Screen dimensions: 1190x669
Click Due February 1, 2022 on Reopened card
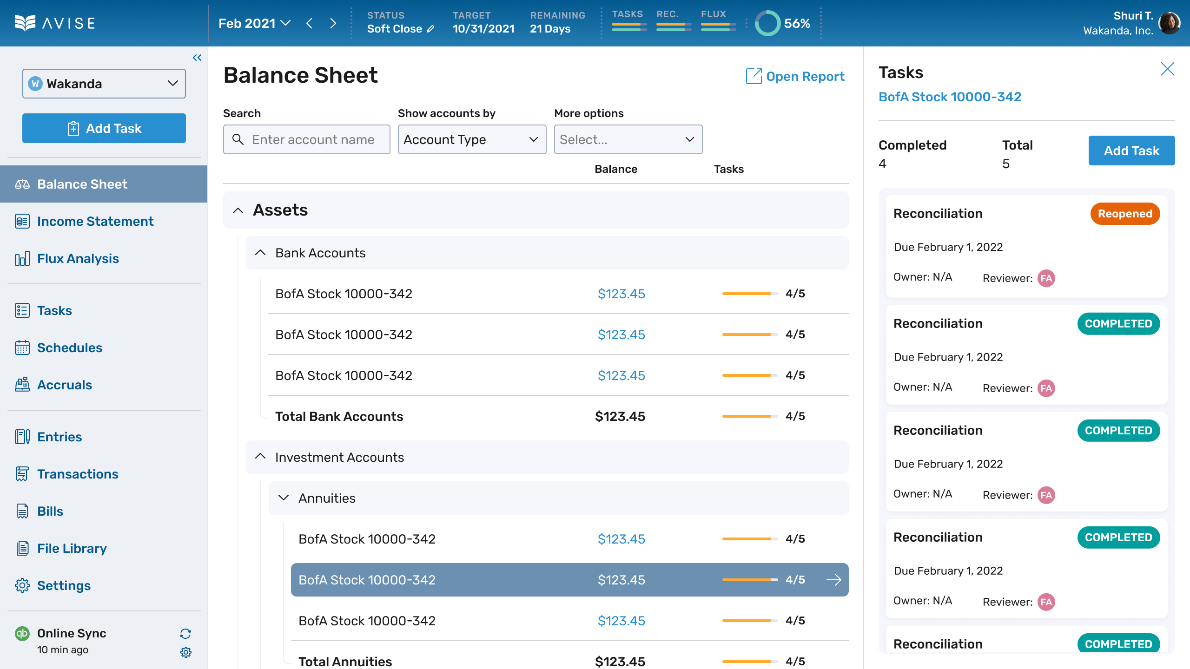(x=948, y=247)
